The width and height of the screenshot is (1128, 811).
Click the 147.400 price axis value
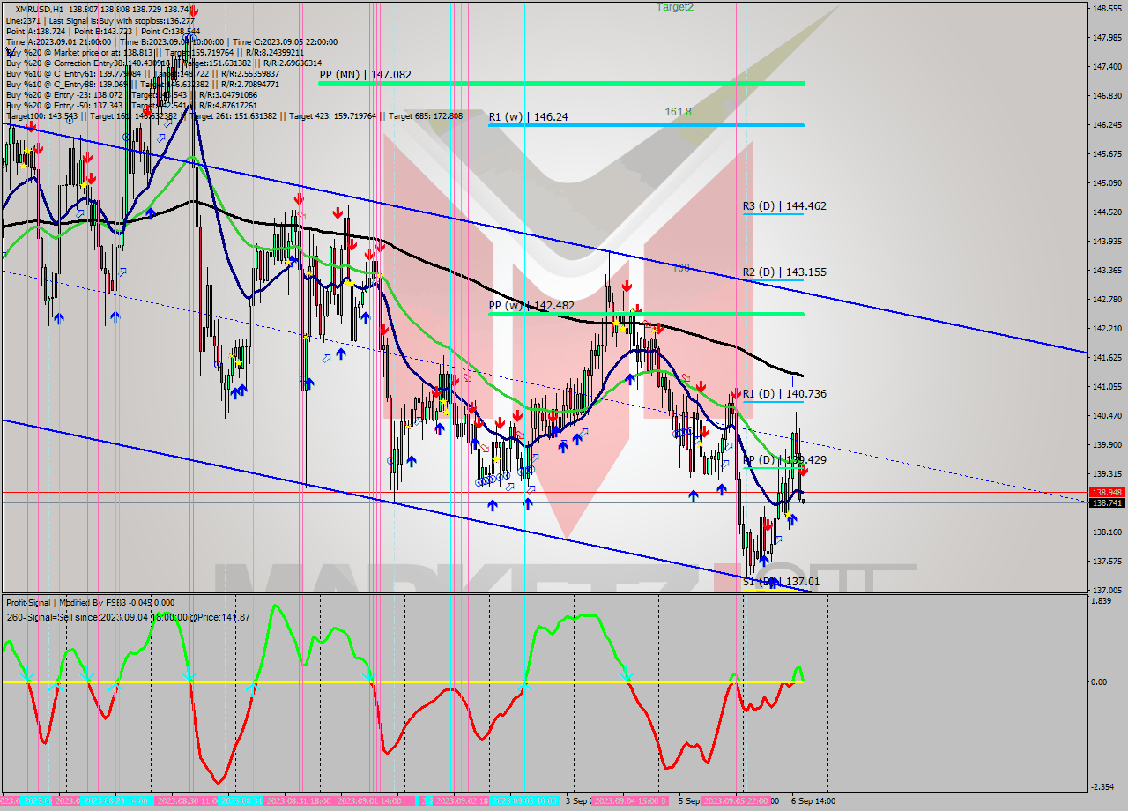click(1106, 66)
